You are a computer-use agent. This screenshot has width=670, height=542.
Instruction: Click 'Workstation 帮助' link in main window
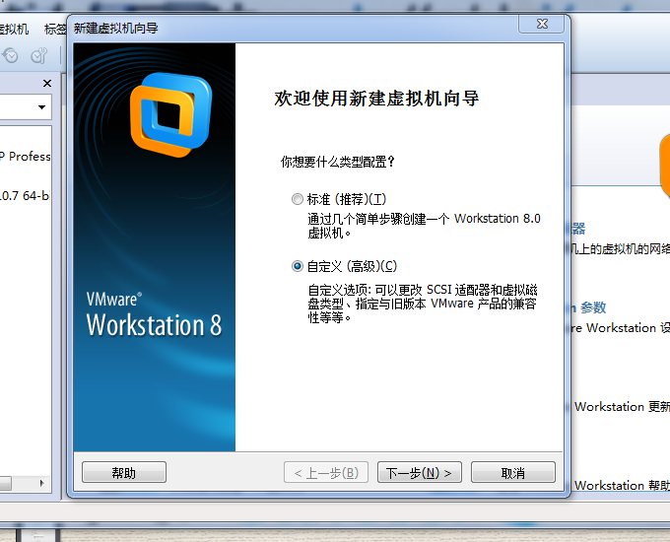(x=622, y=485)
